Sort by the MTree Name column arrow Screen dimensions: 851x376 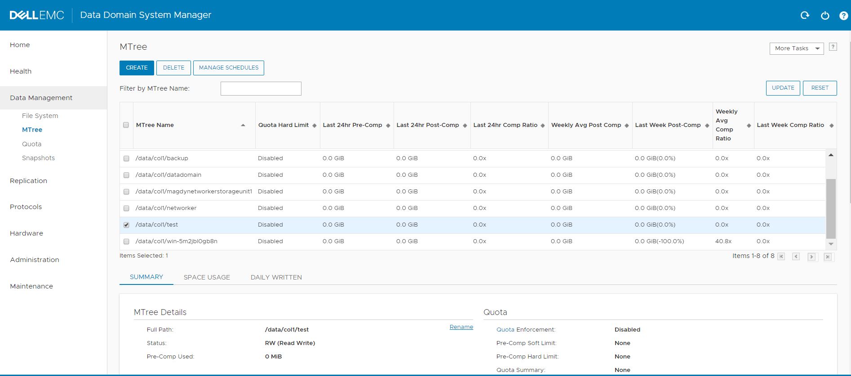243,125
